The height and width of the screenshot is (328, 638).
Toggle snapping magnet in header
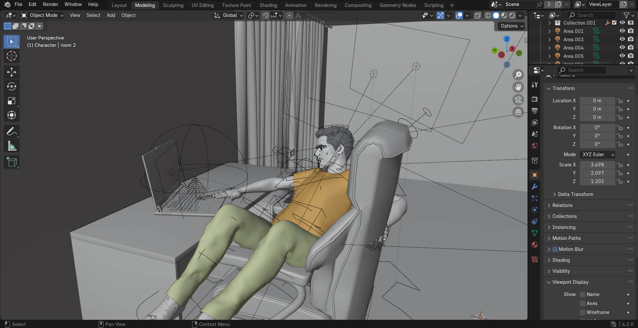point(266,15)
